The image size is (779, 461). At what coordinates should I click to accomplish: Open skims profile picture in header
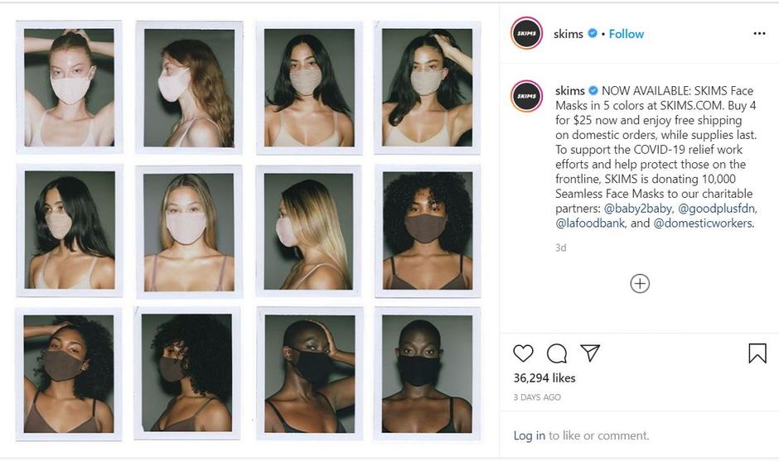(x=526, y=34)
